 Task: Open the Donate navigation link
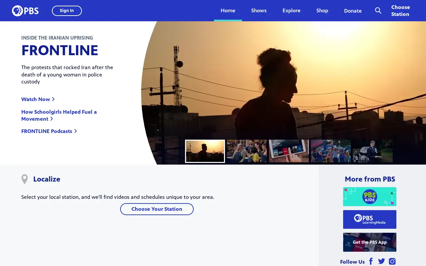[353, 11]
